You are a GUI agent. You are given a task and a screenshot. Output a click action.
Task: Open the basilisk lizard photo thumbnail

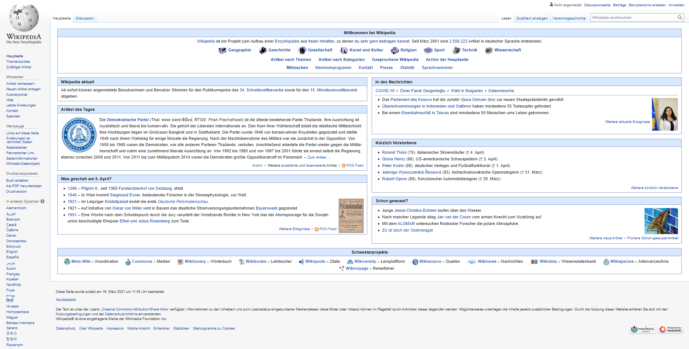(661, 221)
